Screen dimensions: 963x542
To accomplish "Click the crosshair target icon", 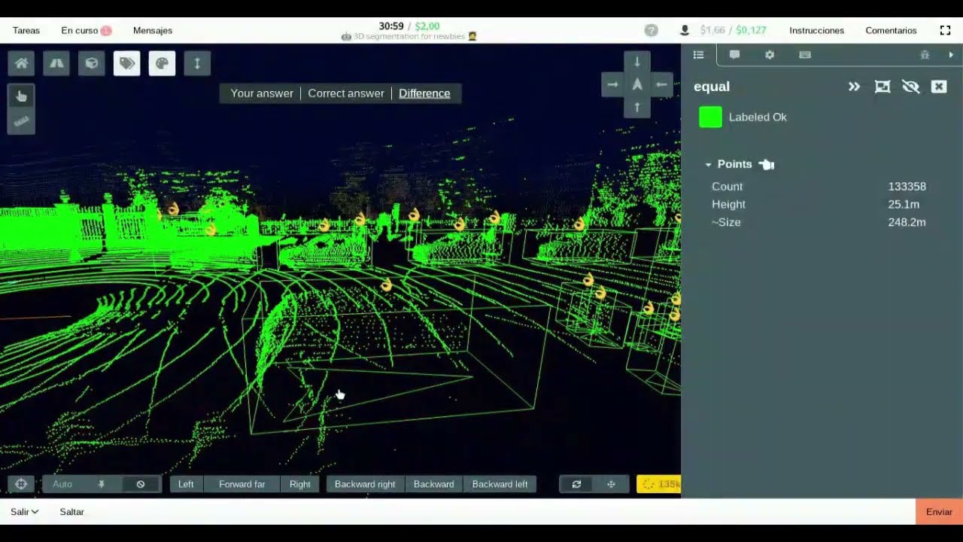I will tap(21, 484).
